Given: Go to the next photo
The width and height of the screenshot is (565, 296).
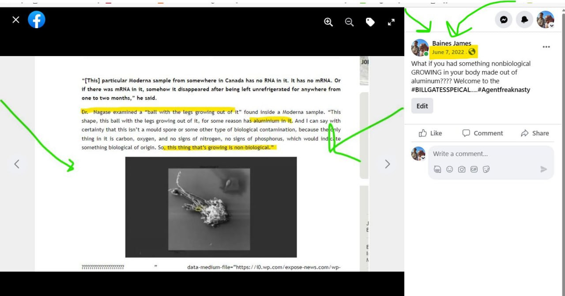Looking at the screenshot, I should click(387, 164).
